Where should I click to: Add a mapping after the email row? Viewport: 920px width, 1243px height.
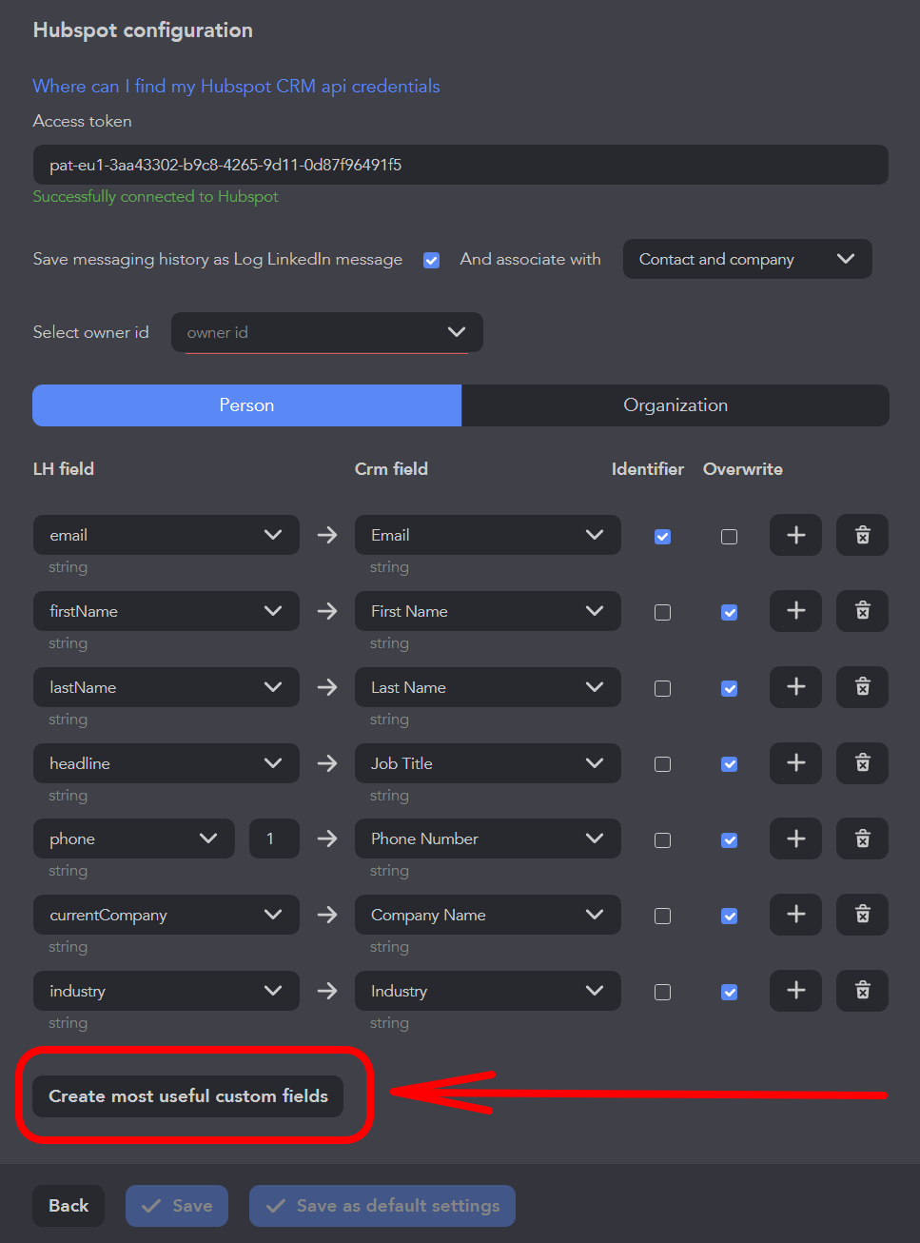[x=795, y=535]
